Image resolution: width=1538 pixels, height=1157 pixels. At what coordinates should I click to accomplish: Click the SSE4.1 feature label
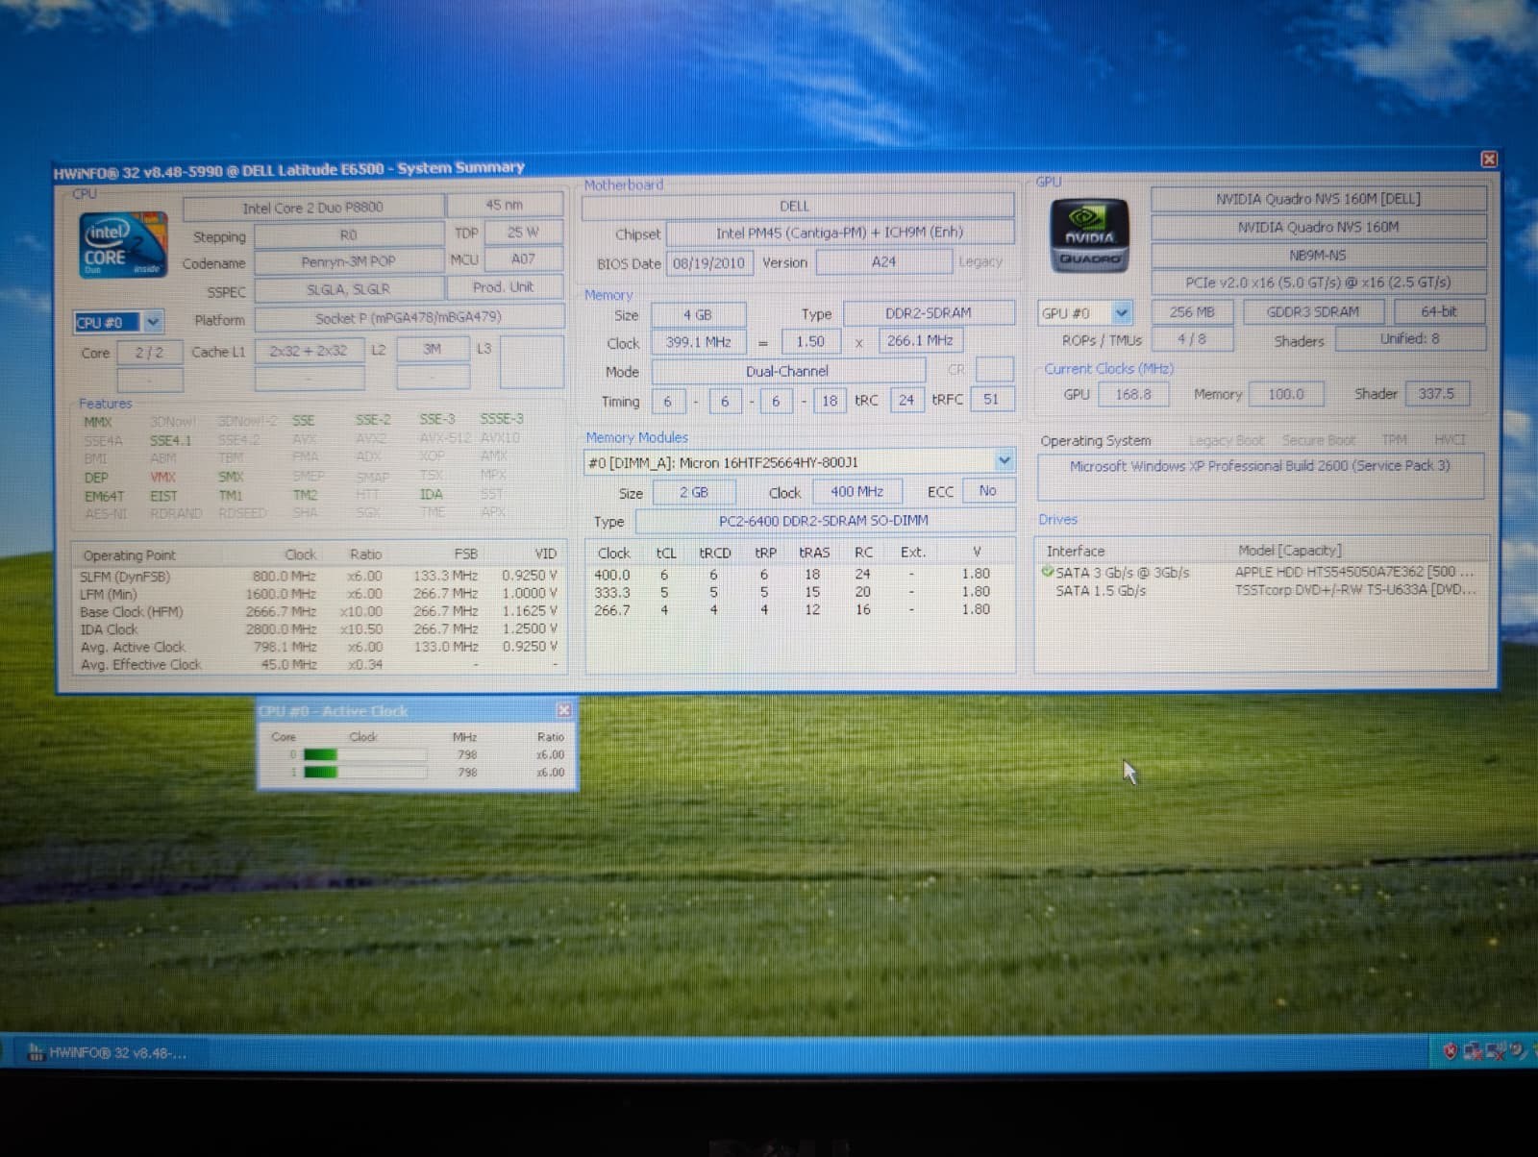point(170,440)
